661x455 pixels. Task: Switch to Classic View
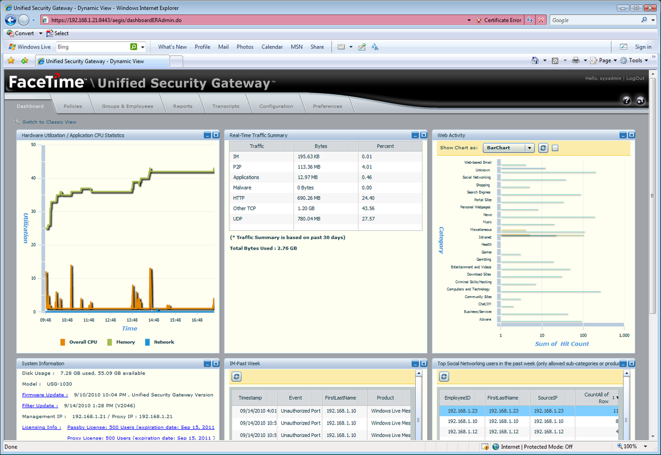click(x=49, y=122)
